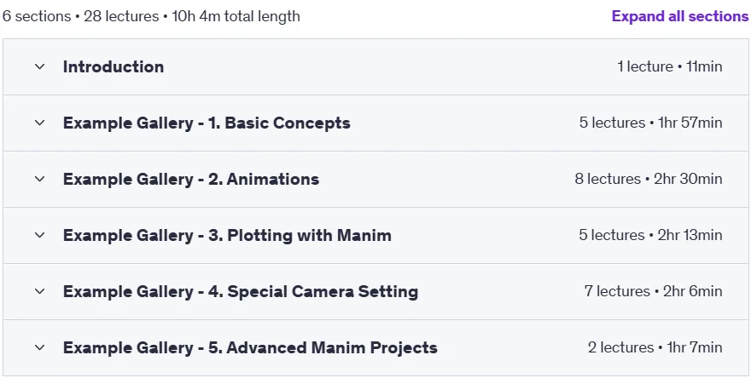Open Example Gallery - 5. Advanced Manim Projects title
Image resolution: width=751 pixels, height=378 pixels.
(250, 348)
